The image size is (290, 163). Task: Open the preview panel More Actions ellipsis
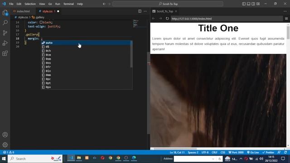click(x=285, y=11)
